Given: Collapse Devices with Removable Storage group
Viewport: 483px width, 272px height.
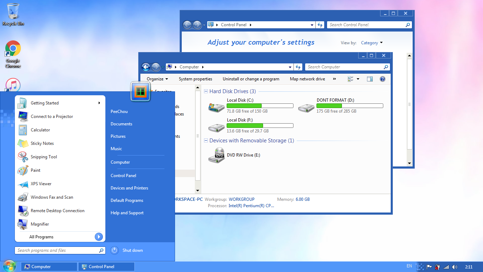Looking at the screenshot, I should pyautogui.click(x=206, y=141).
